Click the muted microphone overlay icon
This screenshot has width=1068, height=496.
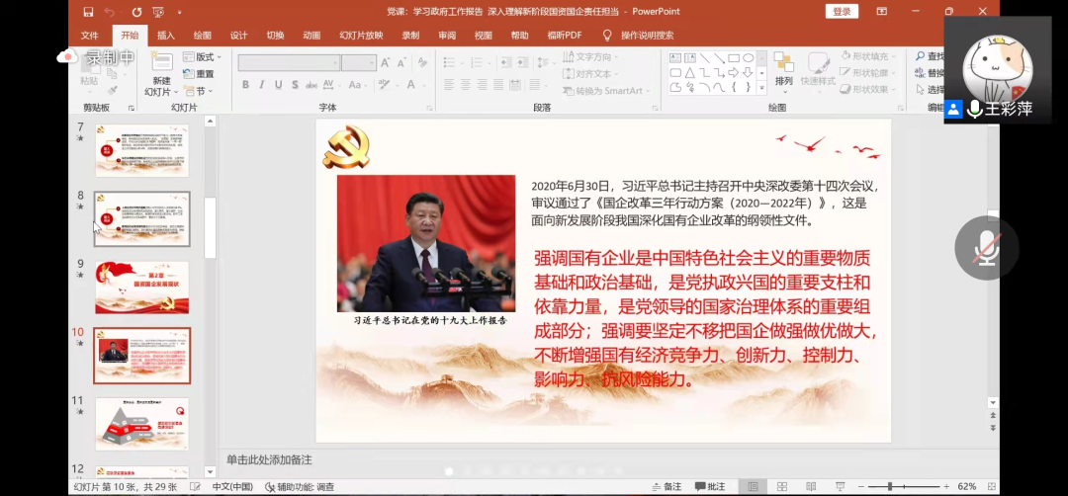986,248
